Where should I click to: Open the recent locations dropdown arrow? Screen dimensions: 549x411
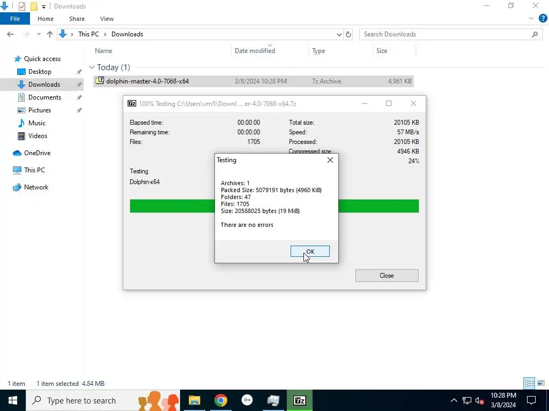pos(39,34)
